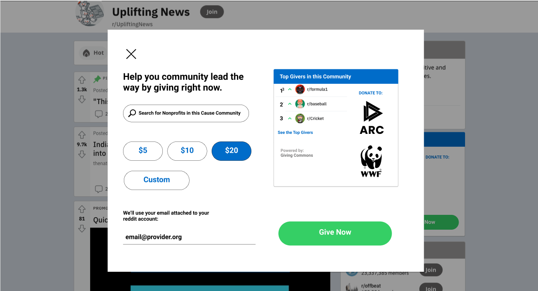Click the r/Cricket avatar icon
The width and height of the screenshot is (538, 291).
[300, 119]
